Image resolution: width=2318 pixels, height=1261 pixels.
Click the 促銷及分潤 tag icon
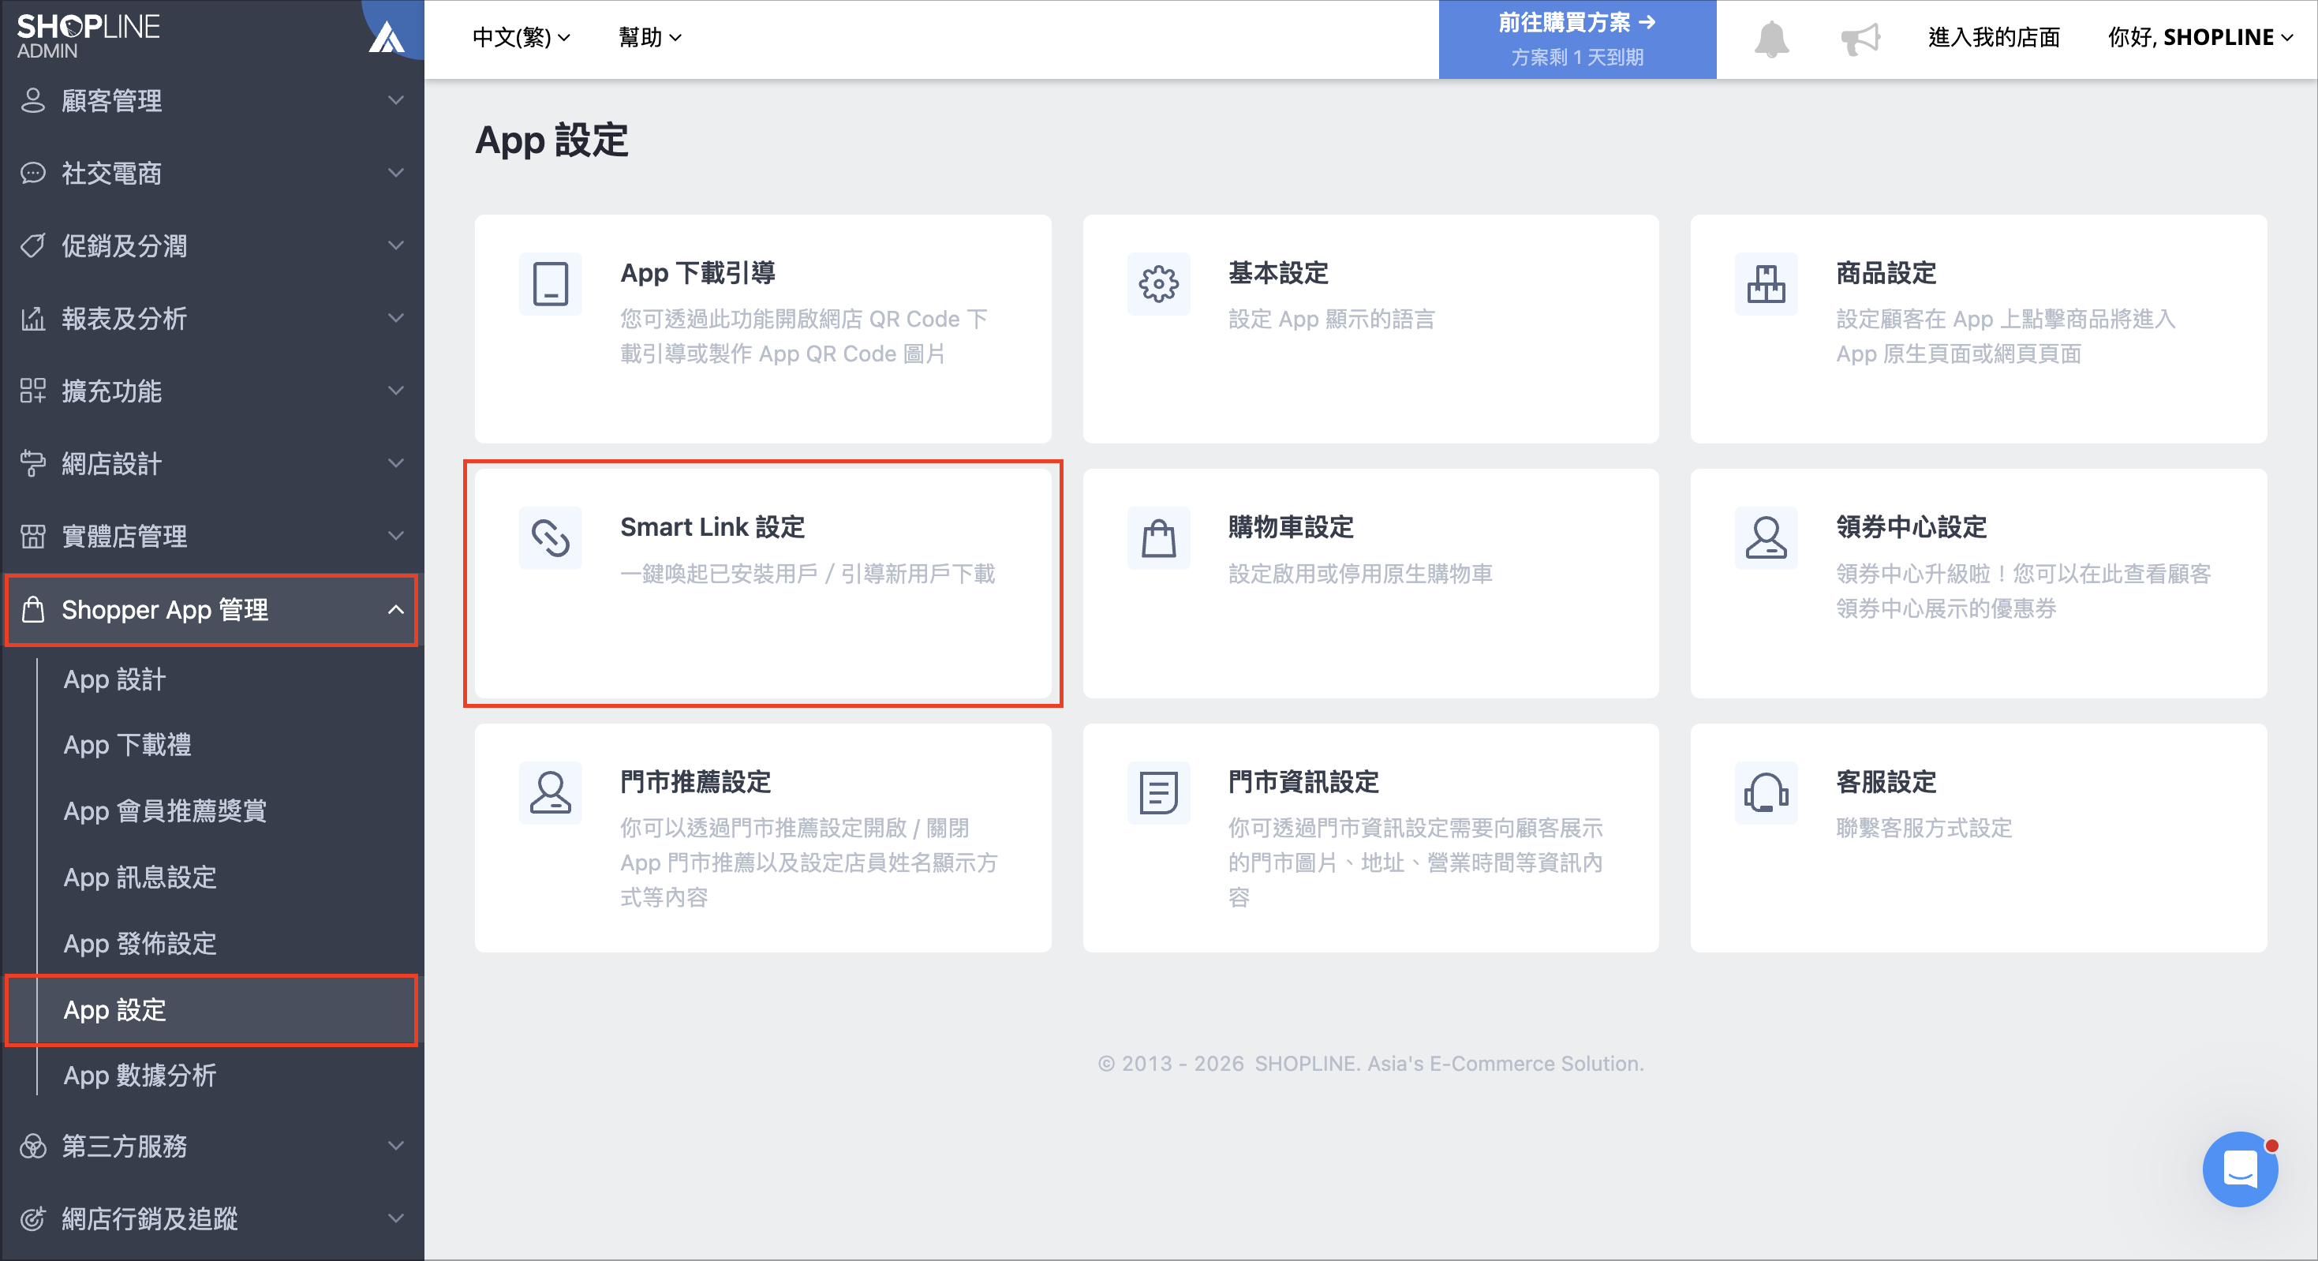(x=32, y=245)
